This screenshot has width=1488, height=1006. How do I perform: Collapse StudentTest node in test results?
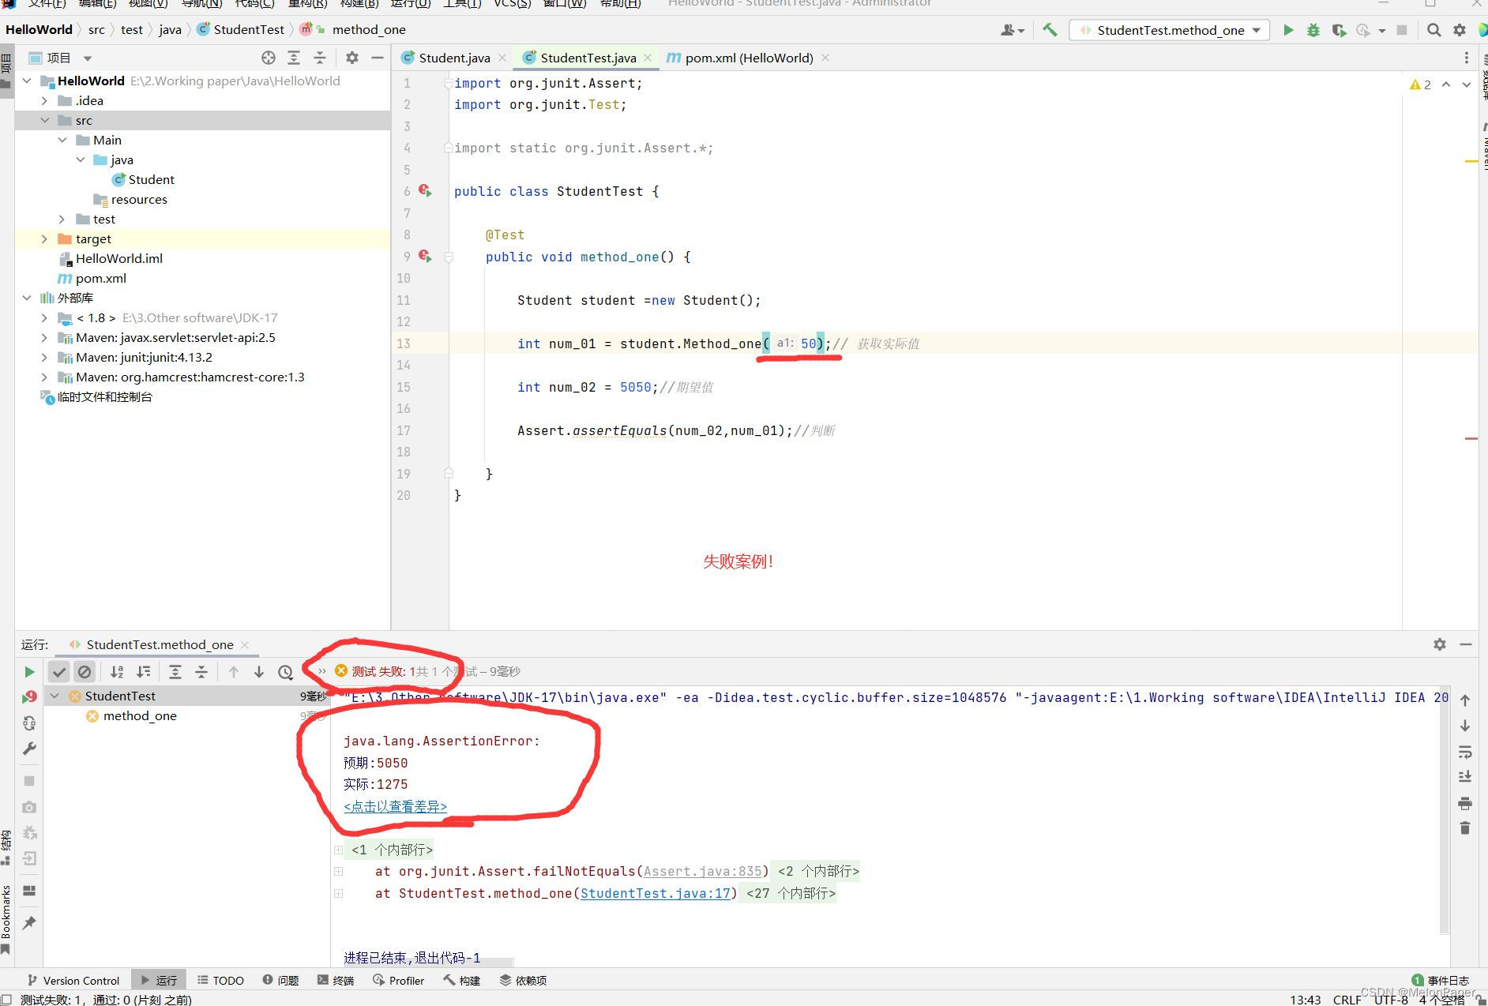[54, 696]
